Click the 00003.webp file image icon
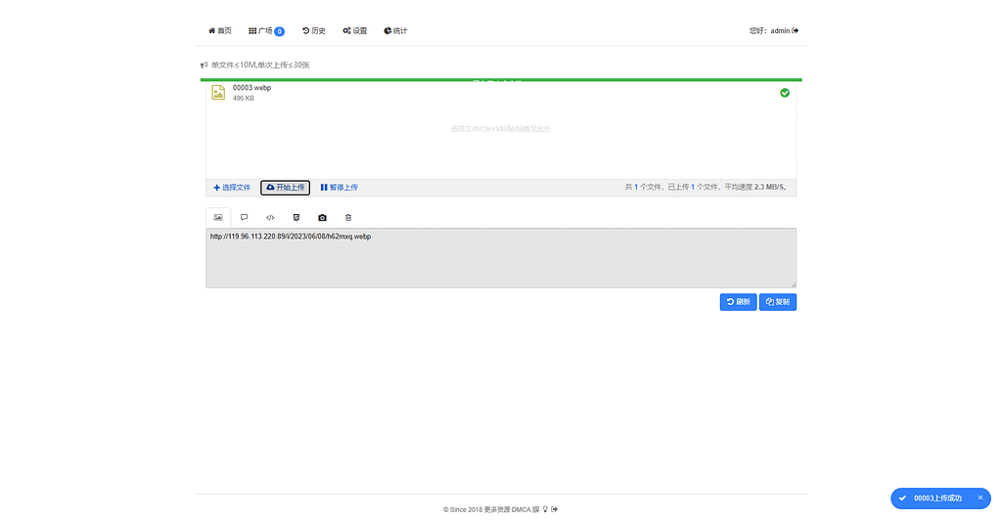Screen dimensions: 1002x520 218,93
